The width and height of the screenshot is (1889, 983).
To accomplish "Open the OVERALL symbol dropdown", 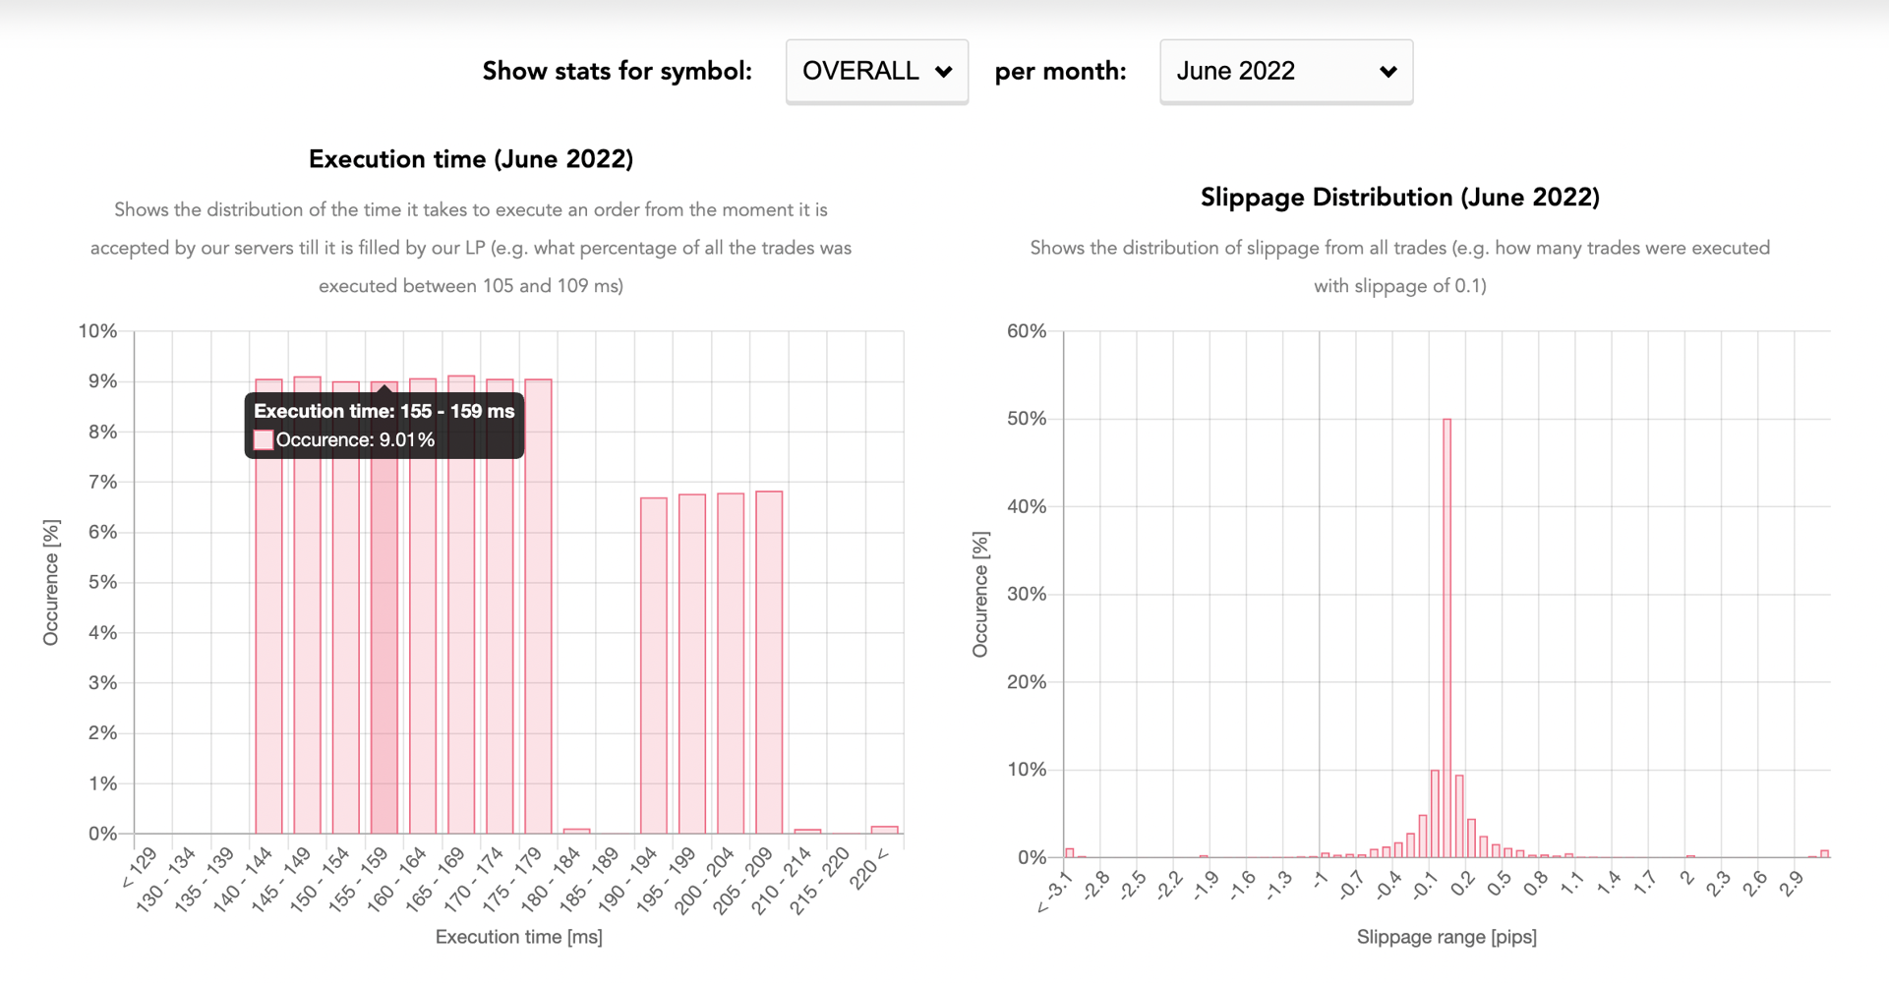I will pos(875,72).
